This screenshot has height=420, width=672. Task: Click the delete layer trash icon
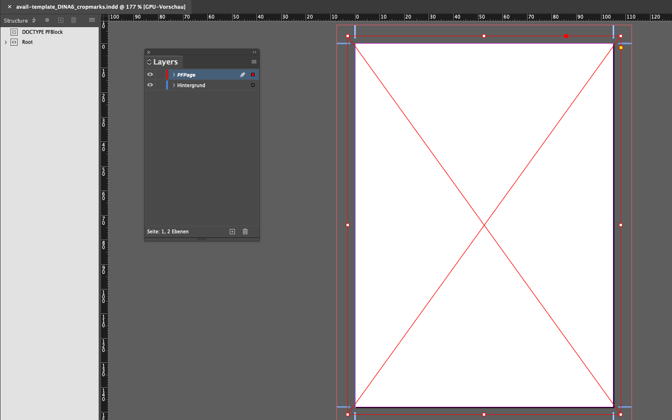point(245,231)
